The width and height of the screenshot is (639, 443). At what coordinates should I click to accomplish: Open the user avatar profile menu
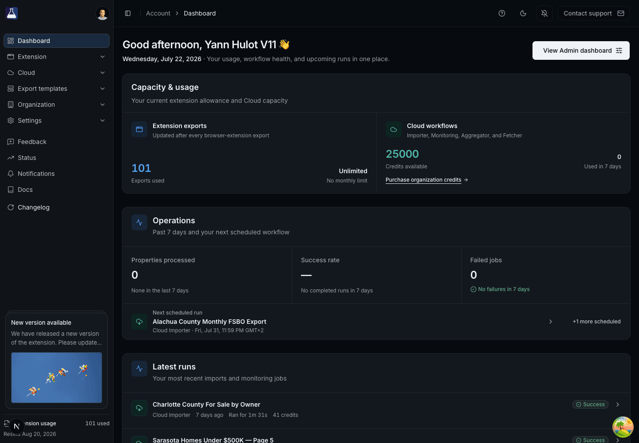point(103,13)
